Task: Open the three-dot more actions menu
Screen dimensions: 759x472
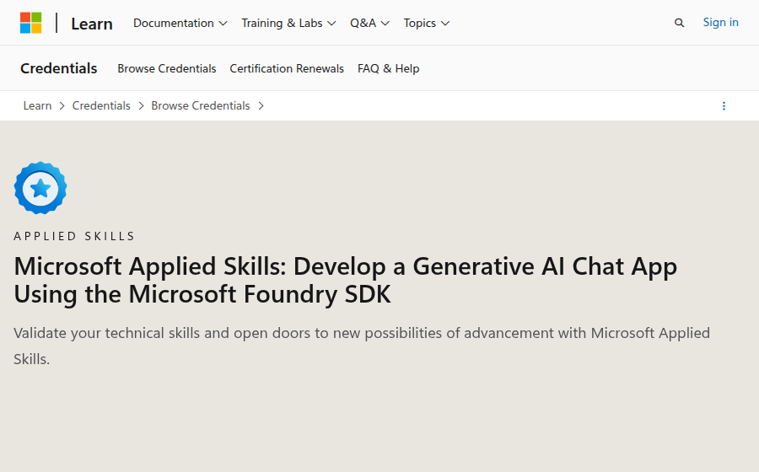Action: (724, 106)
